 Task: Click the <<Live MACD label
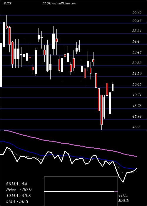click(124, 198)
